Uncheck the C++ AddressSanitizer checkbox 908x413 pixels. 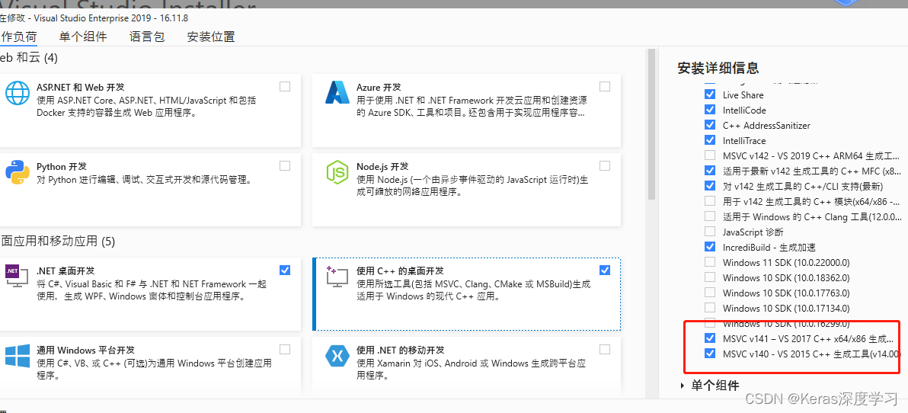pyautogui.click(x=709, y=125)
